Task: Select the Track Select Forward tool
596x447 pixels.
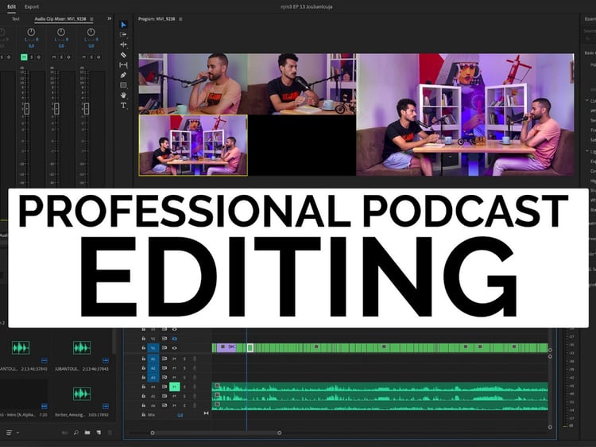Action: point(123,35)
